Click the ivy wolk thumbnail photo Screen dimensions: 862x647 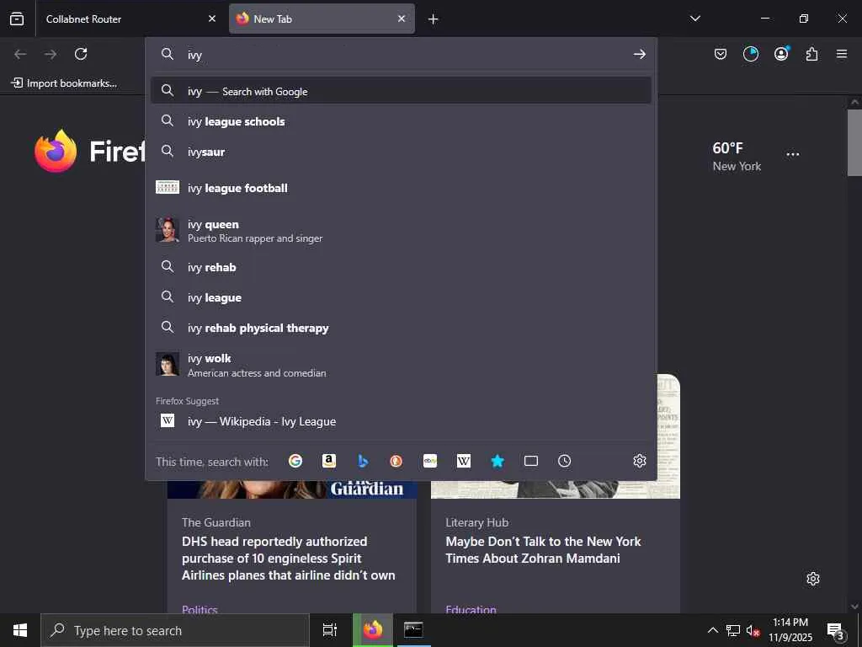[x=168, y=364]
